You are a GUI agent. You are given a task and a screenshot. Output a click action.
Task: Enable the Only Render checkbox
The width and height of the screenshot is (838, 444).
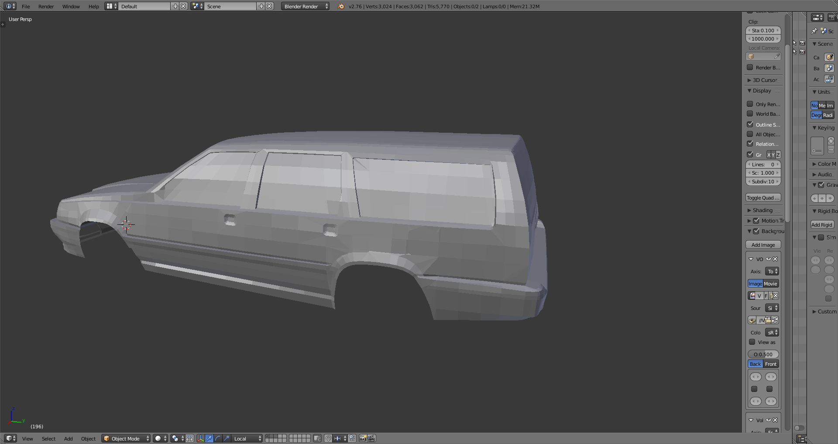pos(750,104)
